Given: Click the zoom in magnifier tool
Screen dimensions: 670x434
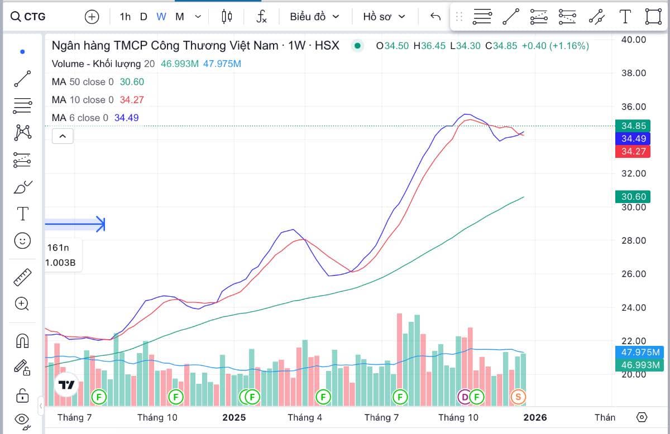Looking at the screenshot, I should [x=22, y=303].
